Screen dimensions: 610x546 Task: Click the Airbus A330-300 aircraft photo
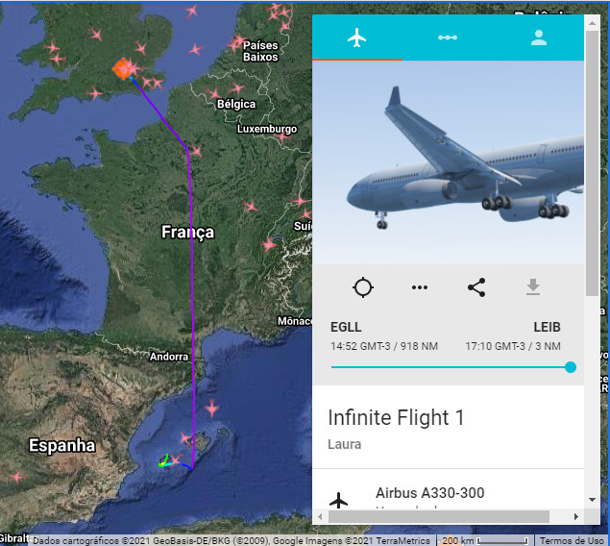(449, 162)
